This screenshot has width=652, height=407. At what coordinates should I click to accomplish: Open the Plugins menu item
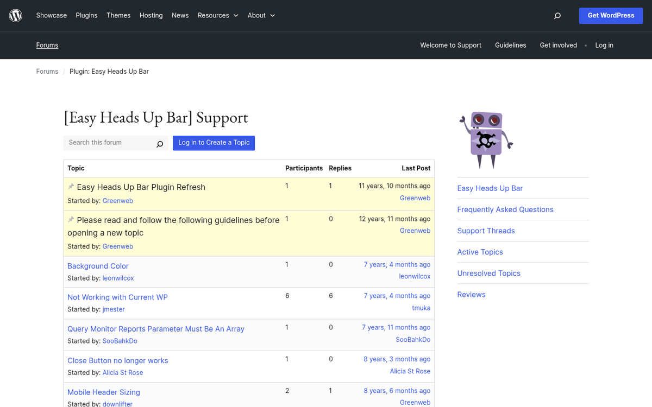[86, 15]
